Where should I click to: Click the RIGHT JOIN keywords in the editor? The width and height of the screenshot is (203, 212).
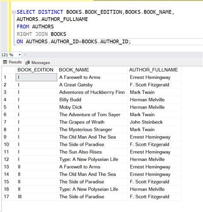click(32, 34)
